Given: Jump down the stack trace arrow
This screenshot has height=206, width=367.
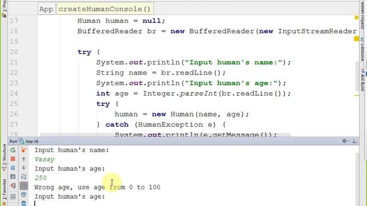Looking at the screenshot, I should tap(24, 168).
